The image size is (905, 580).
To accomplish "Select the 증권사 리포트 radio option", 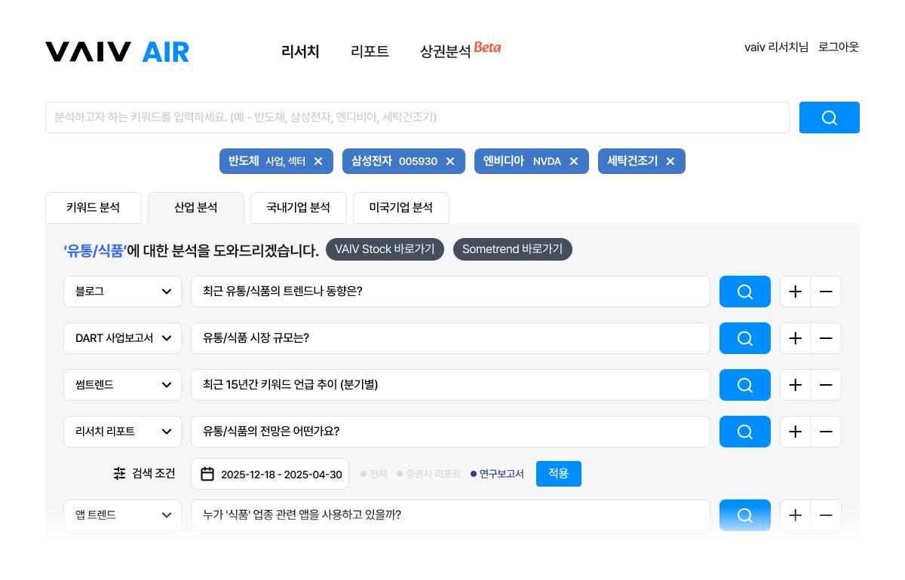I will 428,475.
